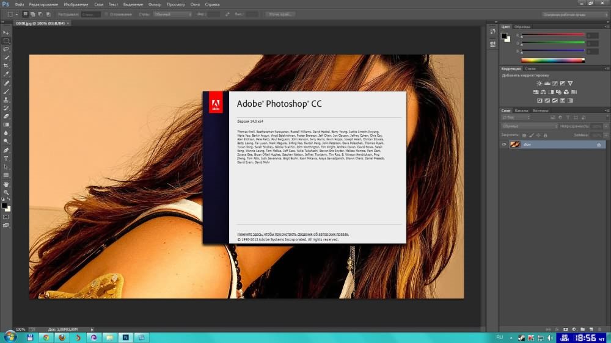Select the Eyedropper tool
This screenshot has width=611, height=343.
tap(7, 74)
